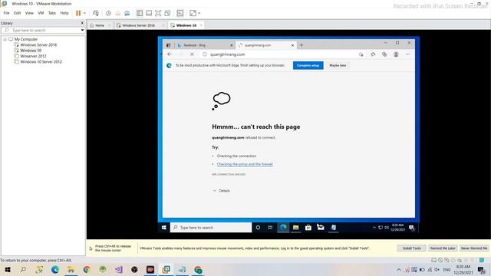Select Windows 10 in library tree
The height and width of the screenshot is (276, 491).
tap(31, 51)
